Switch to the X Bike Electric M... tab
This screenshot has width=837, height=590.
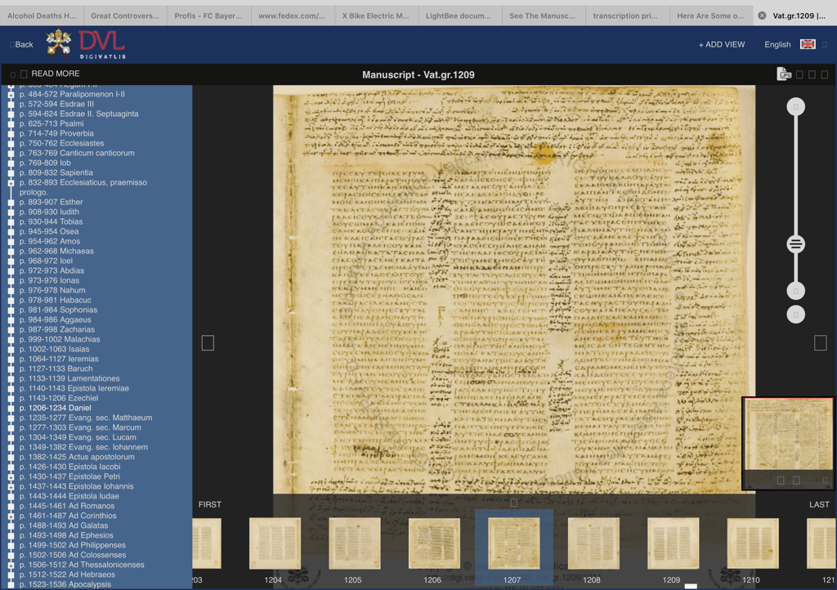[x=376, y=16]
